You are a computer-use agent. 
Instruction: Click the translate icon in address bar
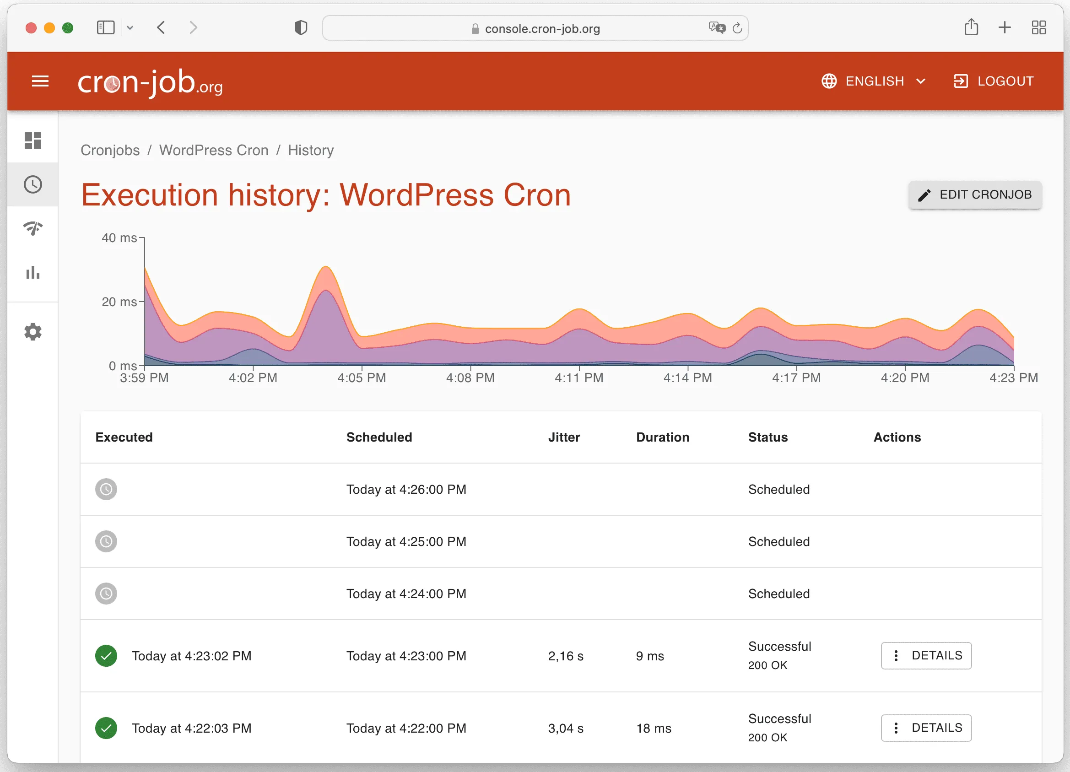[716, 28]
